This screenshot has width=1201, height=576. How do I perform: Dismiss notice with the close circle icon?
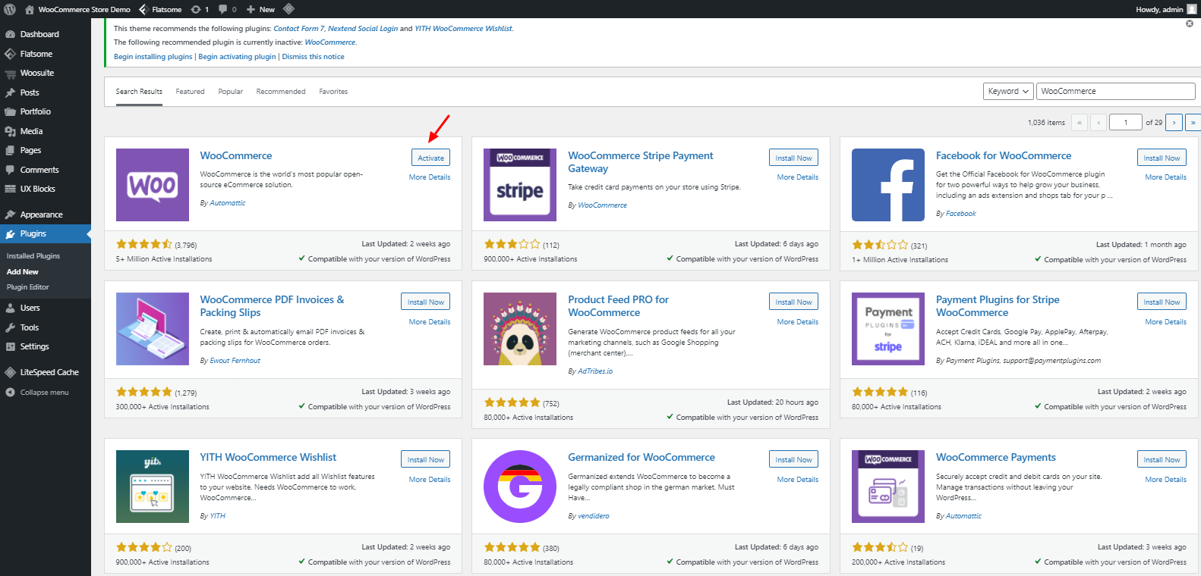click(x=1190, y=23)
